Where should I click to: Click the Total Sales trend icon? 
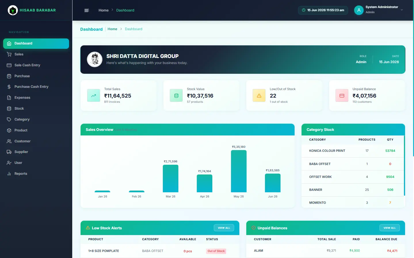pyautogui.click(x=94, y=96)
